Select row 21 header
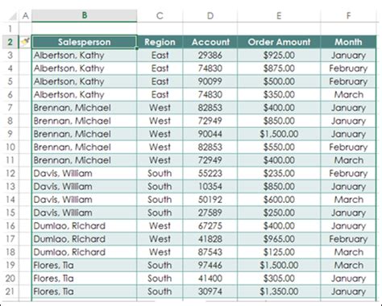This screenshot has height=306, width=382. (x=10, y=292)
